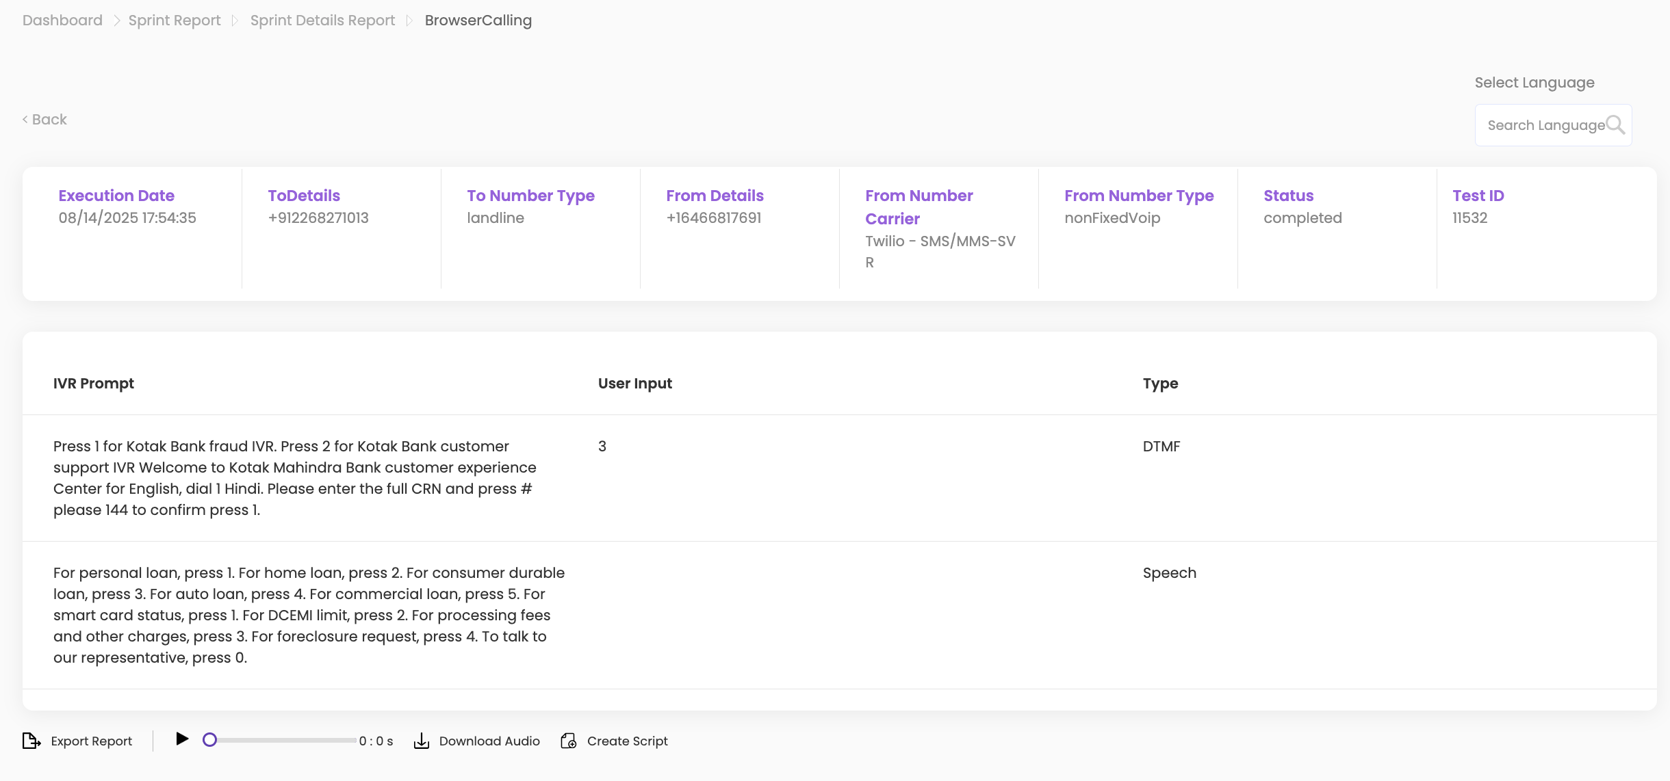1670x781 pixels.
Task: Select the Kotak Bank fraud IVR row
Action: tap(294, 478)
